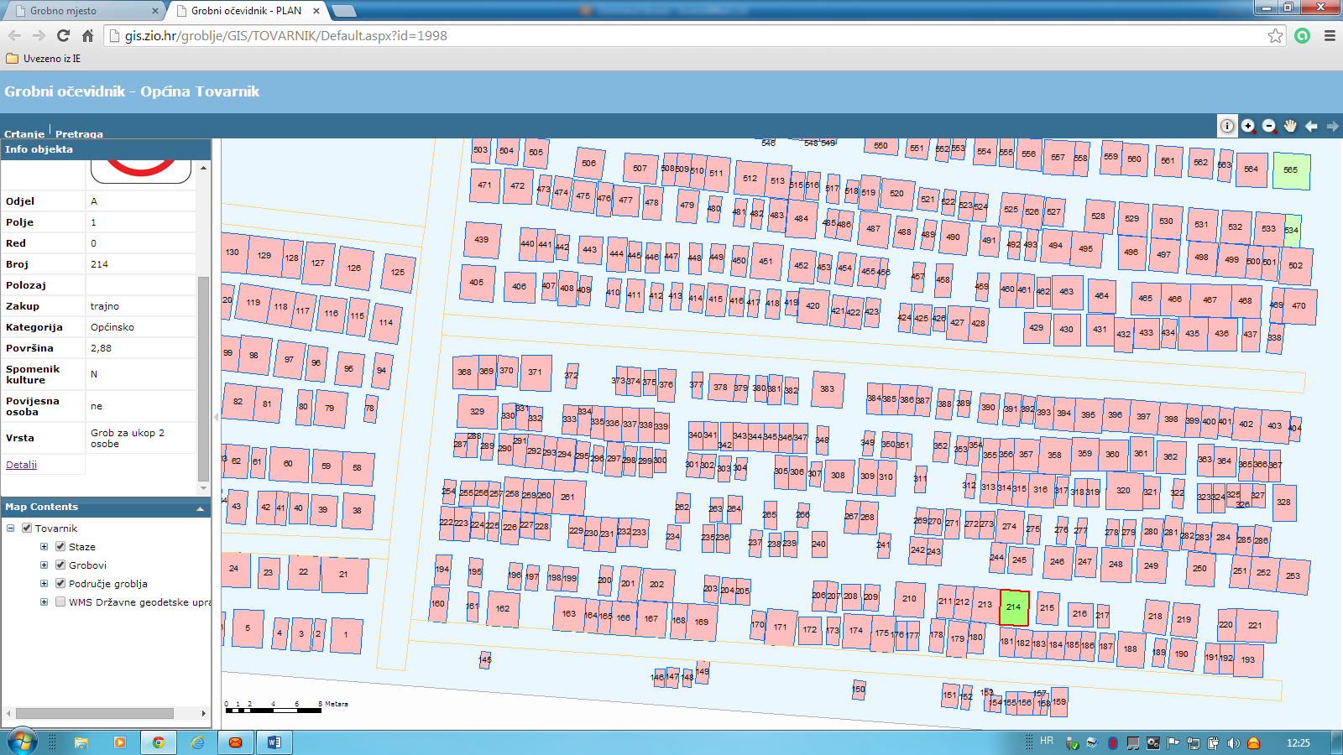The width and height of the screenshot is (1343, 755).
Task: Open Windows Explorer from the taskbar
Action: (x=81, y=742)
